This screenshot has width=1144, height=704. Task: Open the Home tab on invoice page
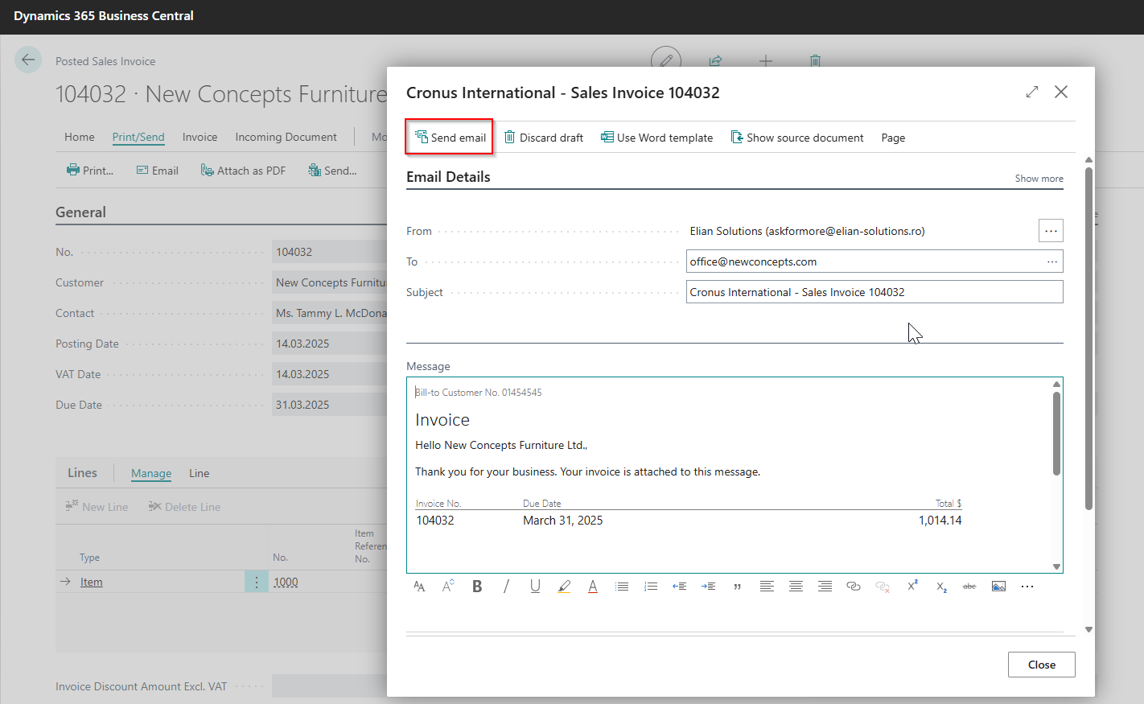click(80, 137)
